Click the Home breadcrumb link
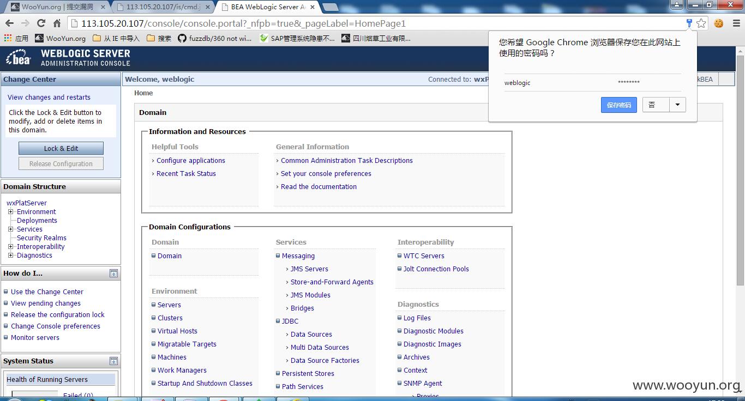745x401 pixels. pos(143,93)
